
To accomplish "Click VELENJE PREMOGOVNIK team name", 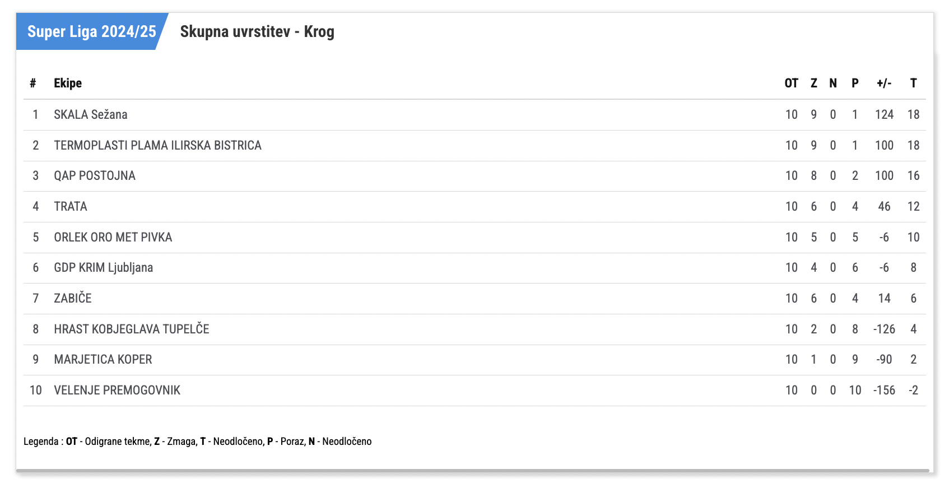I will pos(117,390).
